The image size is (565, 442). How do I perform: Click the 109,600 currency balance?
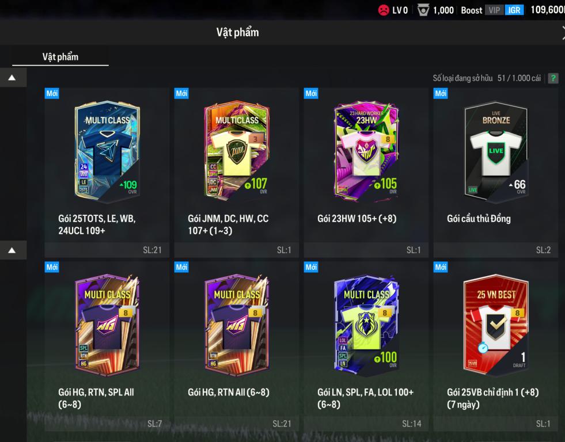pos(548,10)
